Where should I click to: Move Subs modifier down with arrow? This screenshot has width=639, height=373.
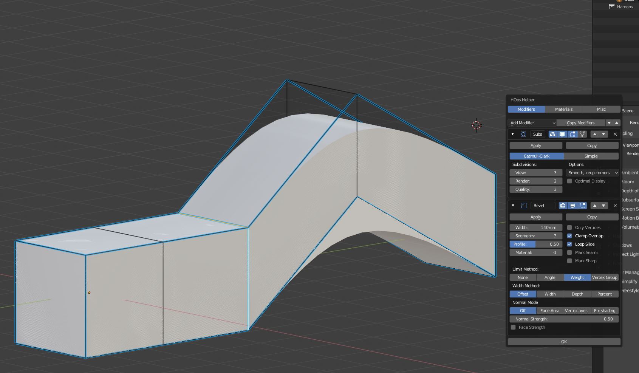pos(603,134)
